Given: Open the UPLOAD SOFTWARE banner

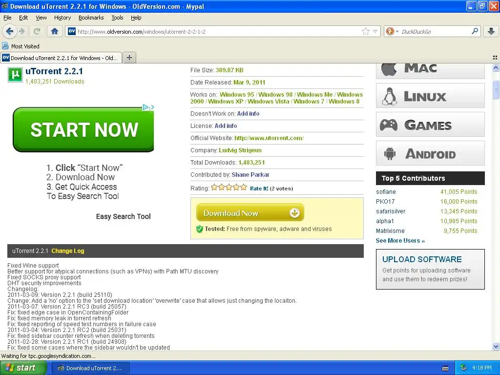Looking at the screenshot, I should [430, 270].
